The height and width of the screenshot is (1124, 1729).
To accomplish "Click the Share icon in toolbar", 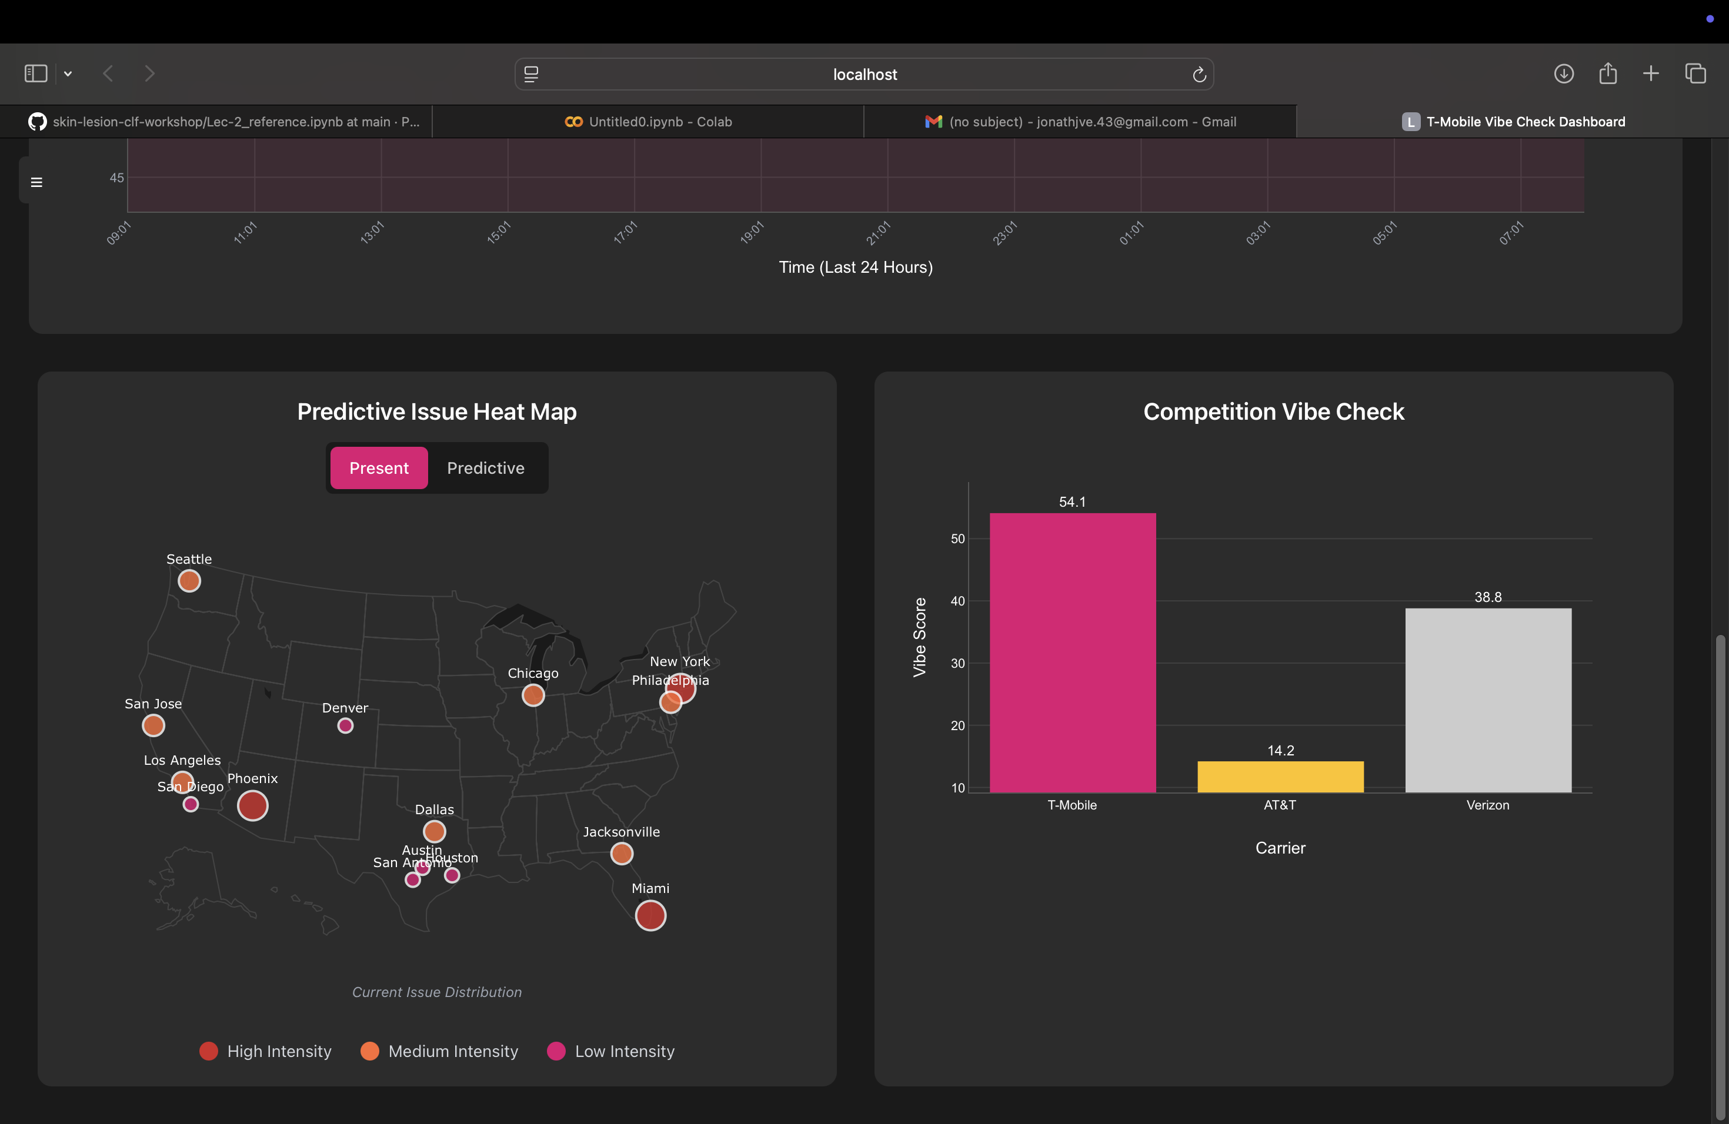I will click(x=1608, y=73).
